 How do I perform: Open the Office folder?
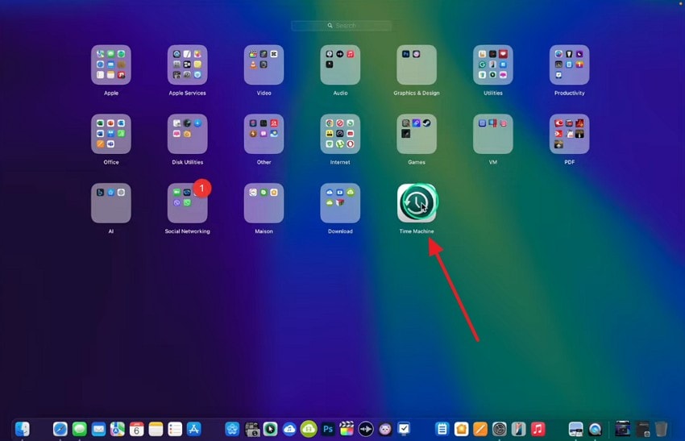point(111,134)
